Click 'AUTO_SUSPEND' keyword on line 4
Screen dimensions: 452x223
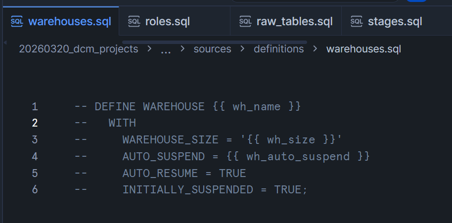point(164,156)
